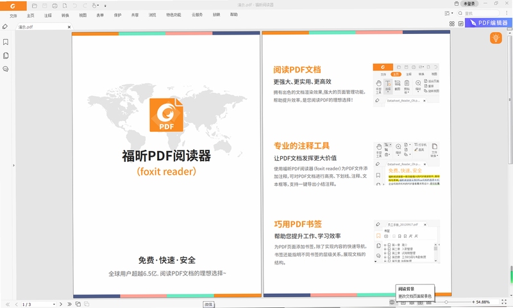
Task: Click the orange lightbulb tips icon
Action: (x=496, y=38)
